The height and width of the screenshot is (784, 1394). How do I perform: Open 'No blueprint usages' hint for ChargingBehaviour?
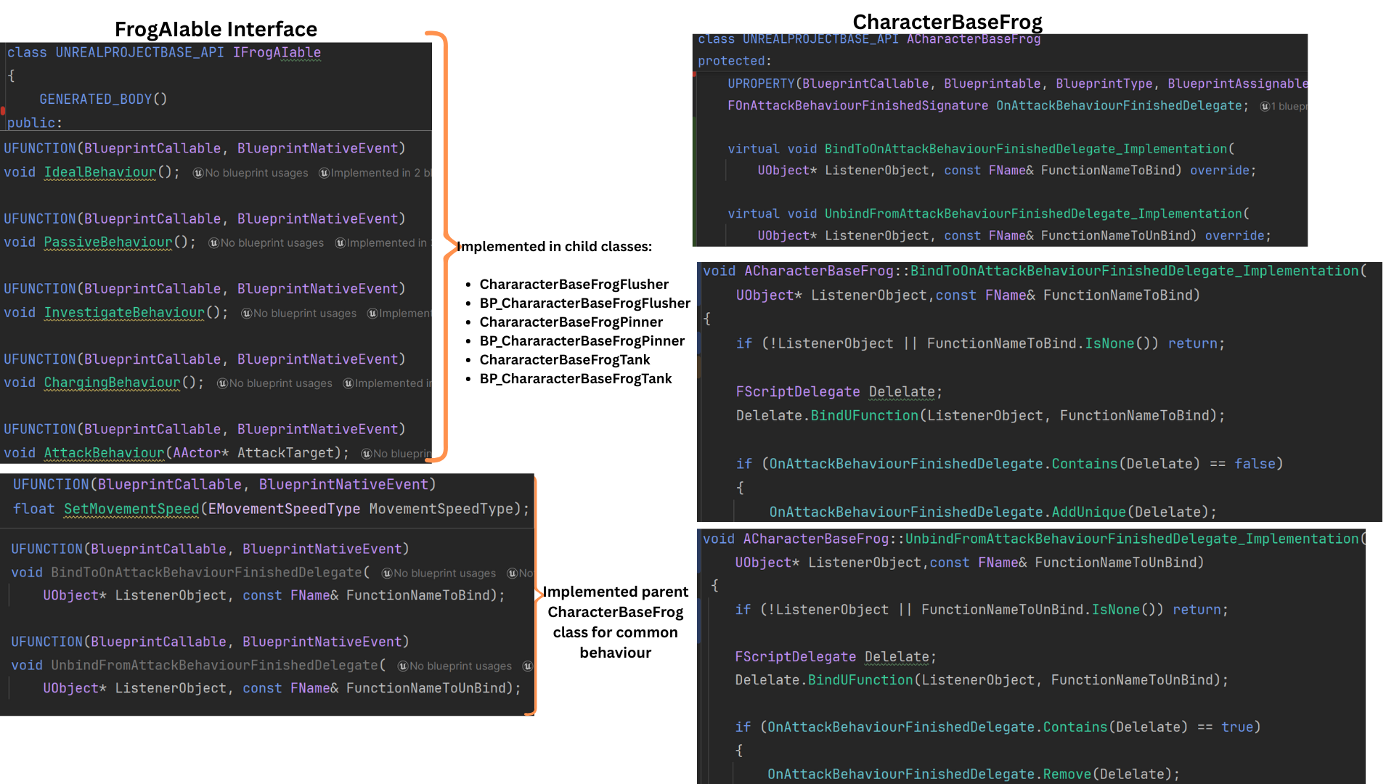tap(281, 383)
